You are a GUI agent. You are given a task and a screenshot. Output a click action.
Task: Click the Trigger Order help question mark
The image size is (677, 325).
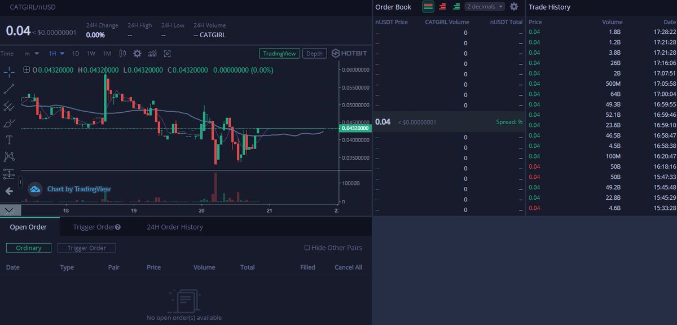pyautogui.click(x=117, y=227)
